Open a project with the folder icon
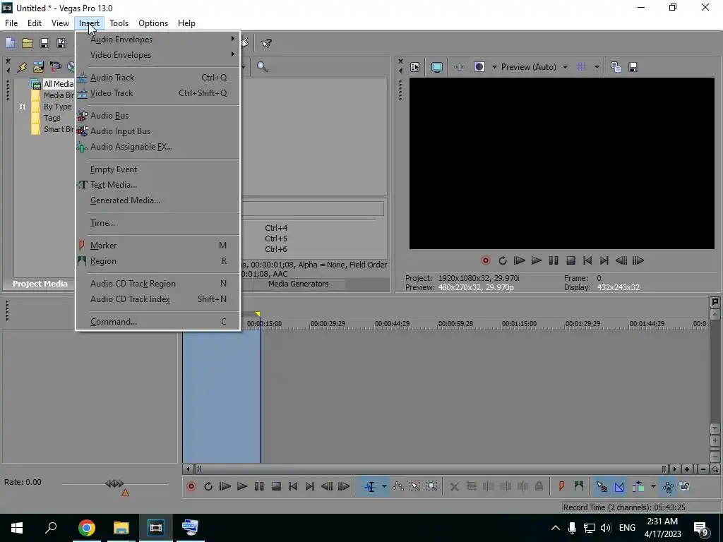The height and width of the screenshot is (542, 723). tap(28, 43)
